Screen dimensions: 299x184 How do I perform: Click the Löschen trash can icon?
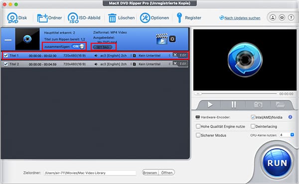(x=112, y=18)
